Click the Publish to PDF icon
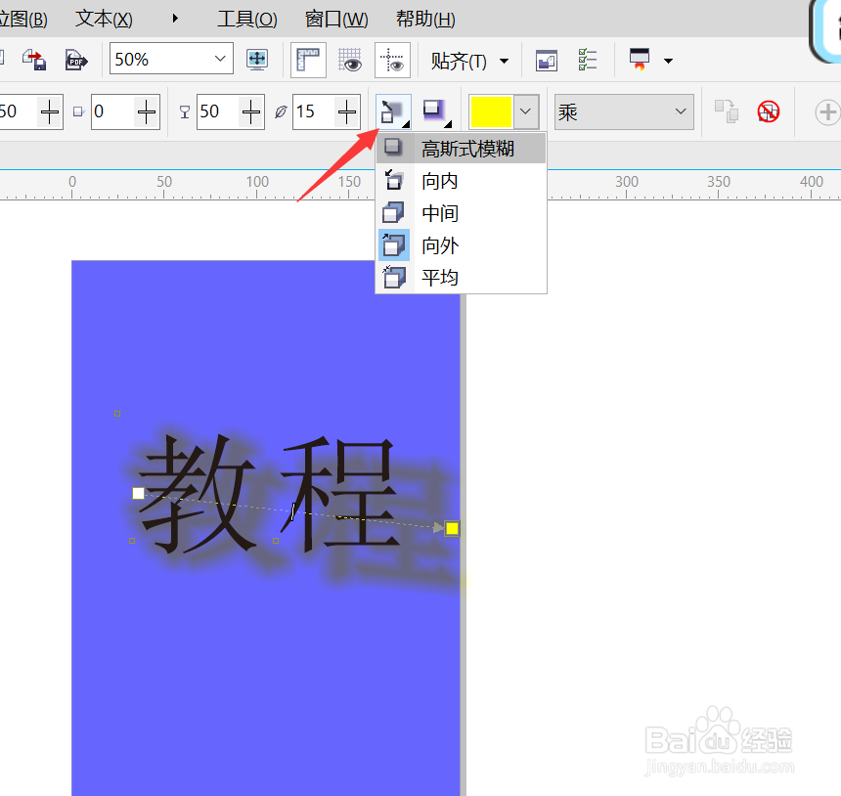 [x=75, y=60]
